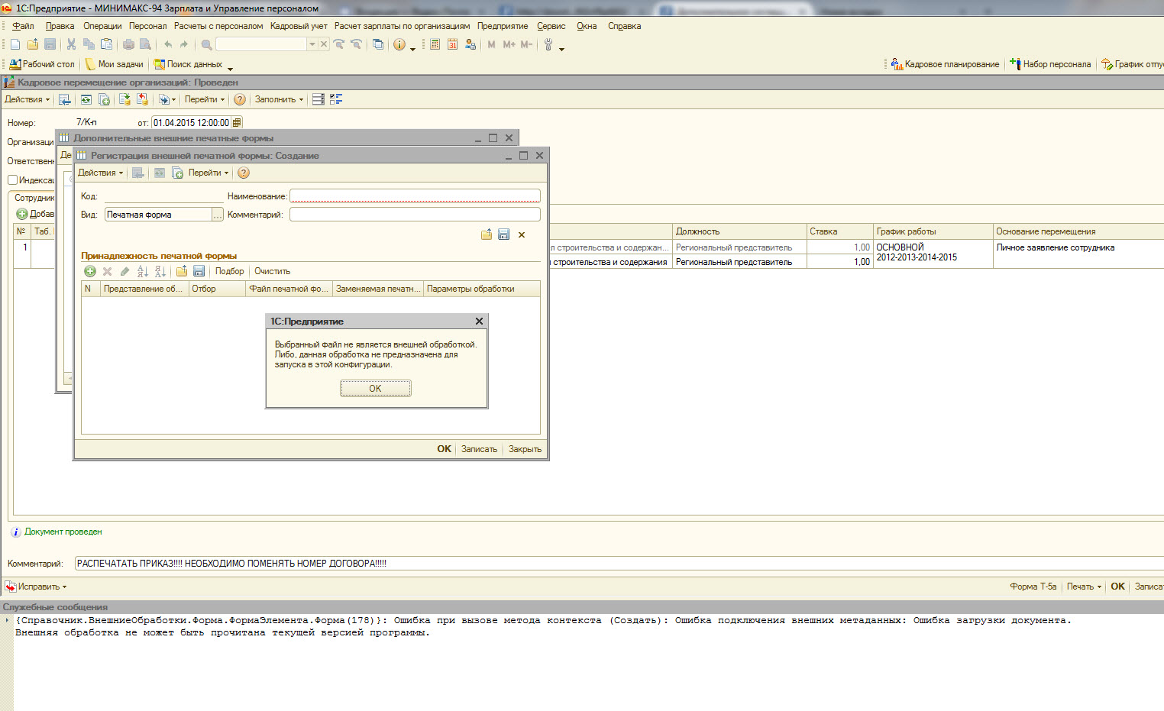The image size is (1164, 711).
Task: Open Рабочий стол panel
Action: coord(42,64)
